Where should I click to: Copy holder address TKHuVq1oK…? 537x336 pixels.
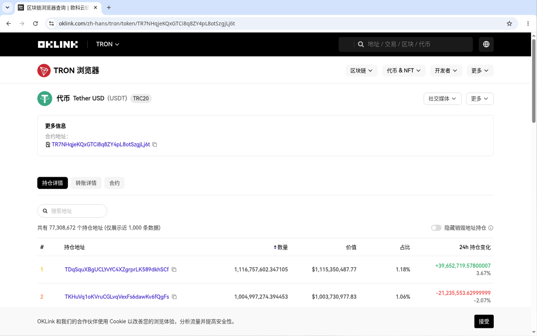click(175, 297)
